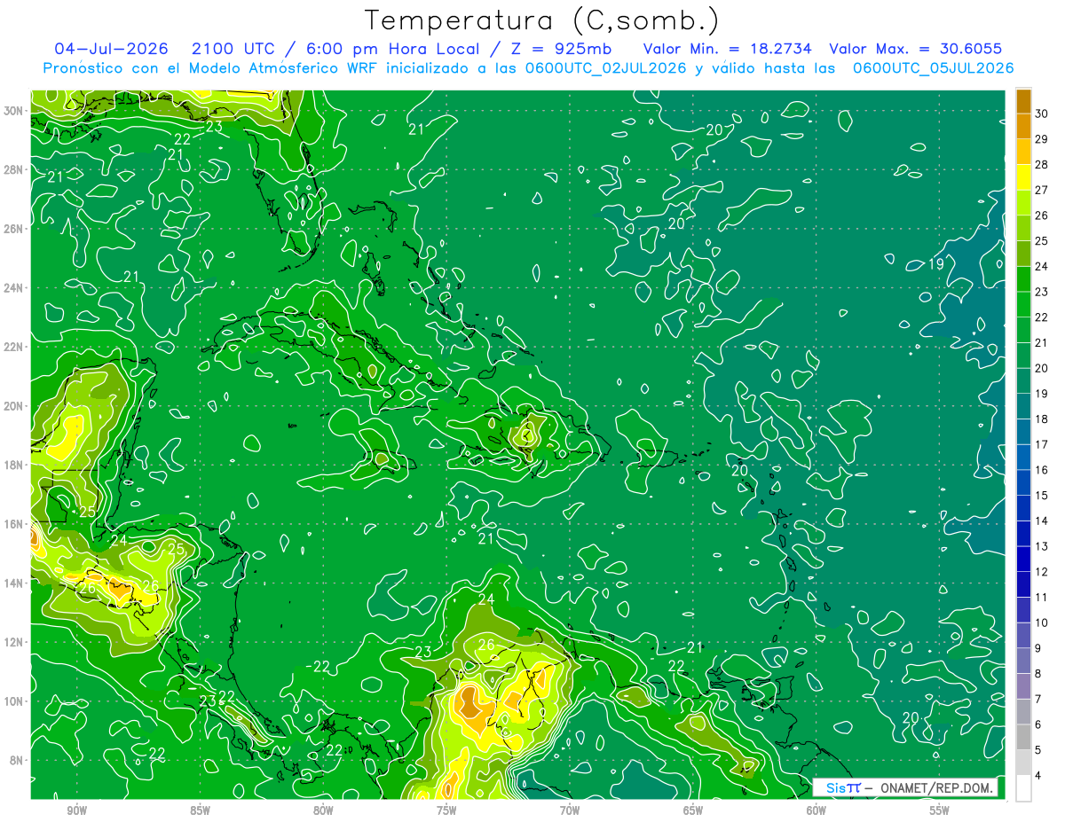Click the color bar label "28"

coord(1041,164)
